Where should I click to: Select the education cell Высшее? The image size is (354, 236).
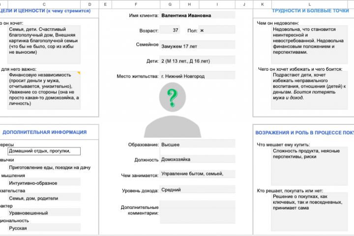[198, 144]
